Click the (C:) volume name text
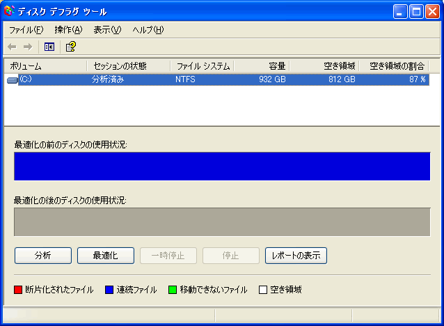 [x=26, y=79]
